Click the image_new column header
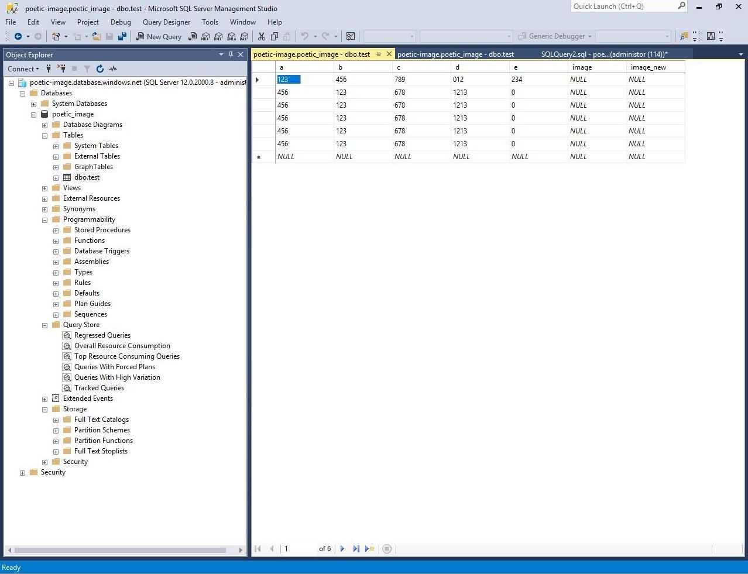The height and width of the screenshot is (574, 748). coord(655,67)
